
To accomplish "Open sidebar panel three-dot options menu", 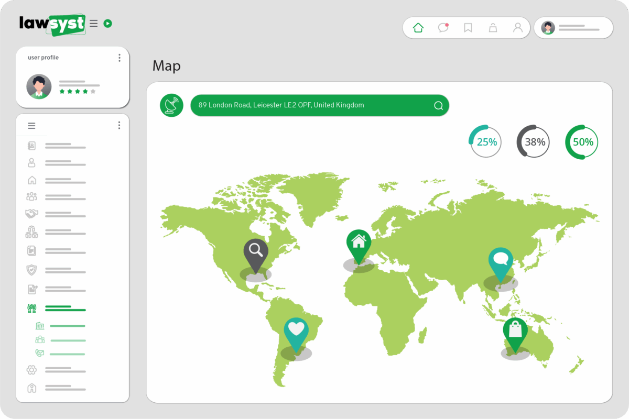I will click(x=120, y=125).
